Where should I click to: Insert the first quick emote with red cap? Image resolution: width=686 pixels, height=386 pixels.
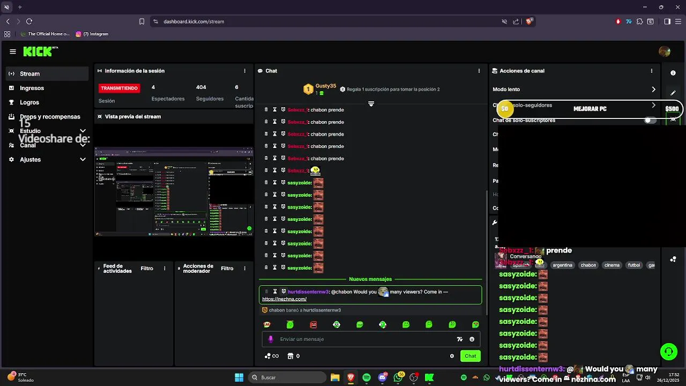point(267,324)
